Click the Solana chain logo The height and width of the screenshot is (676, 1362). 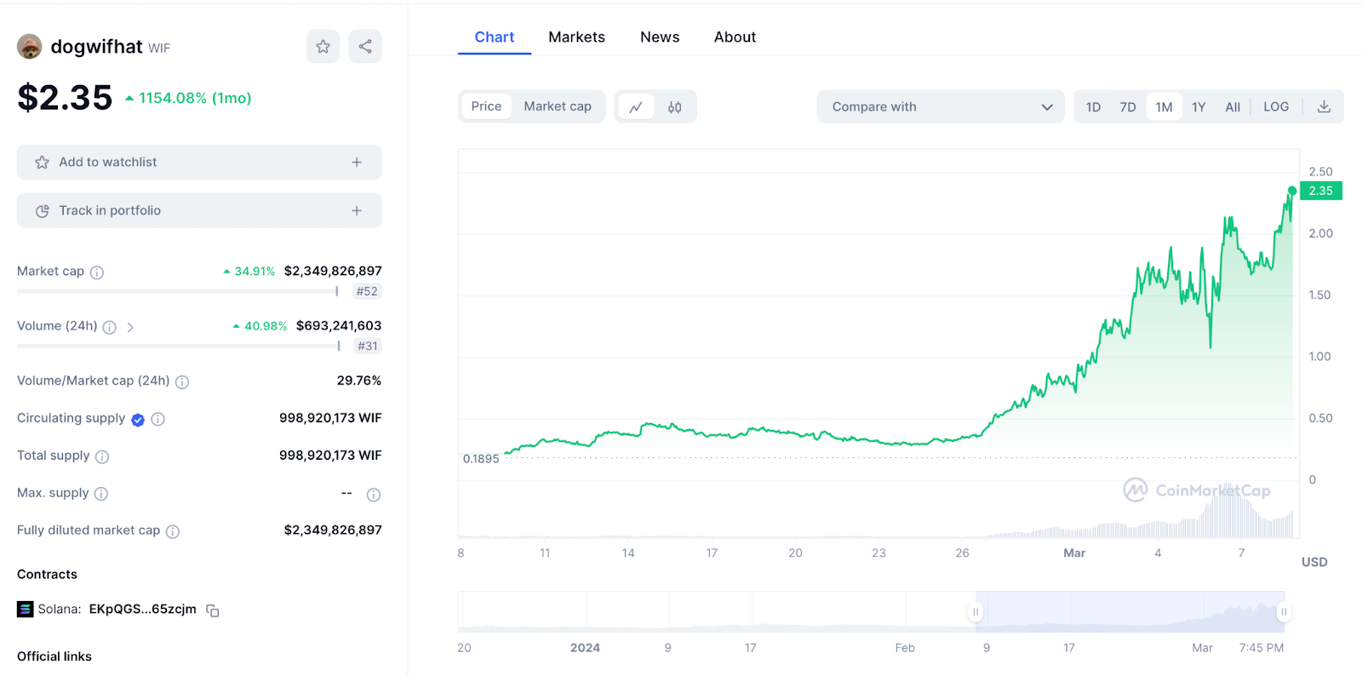coord(26,609)
